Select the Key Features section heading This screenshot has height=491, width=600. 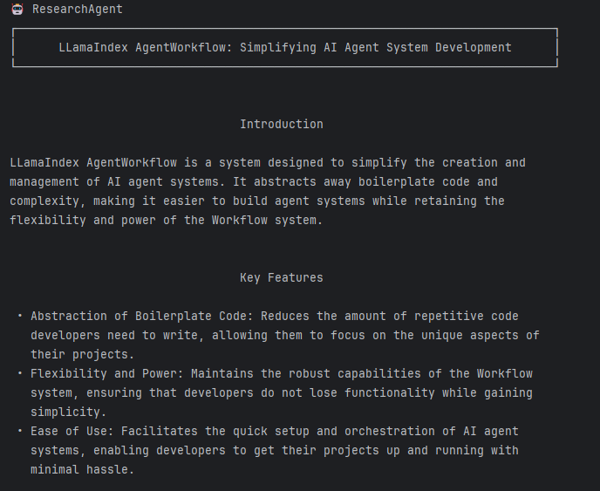click(281, 277)
